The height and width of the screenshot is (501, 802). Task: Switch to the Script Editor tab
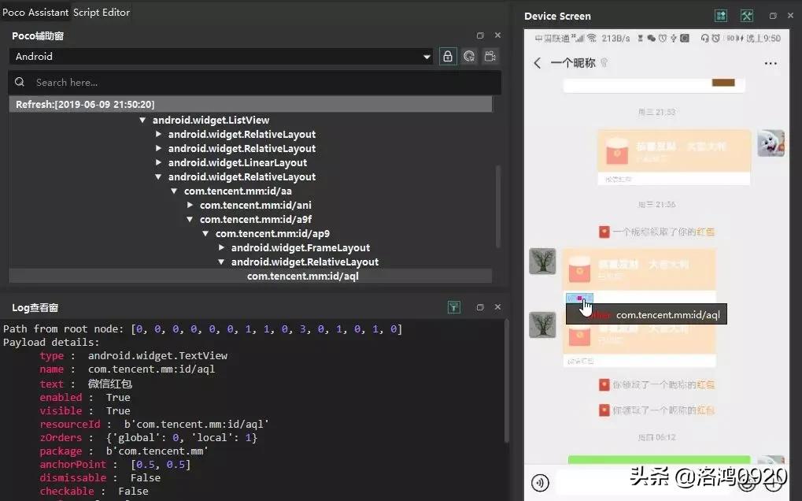point(100,12)
